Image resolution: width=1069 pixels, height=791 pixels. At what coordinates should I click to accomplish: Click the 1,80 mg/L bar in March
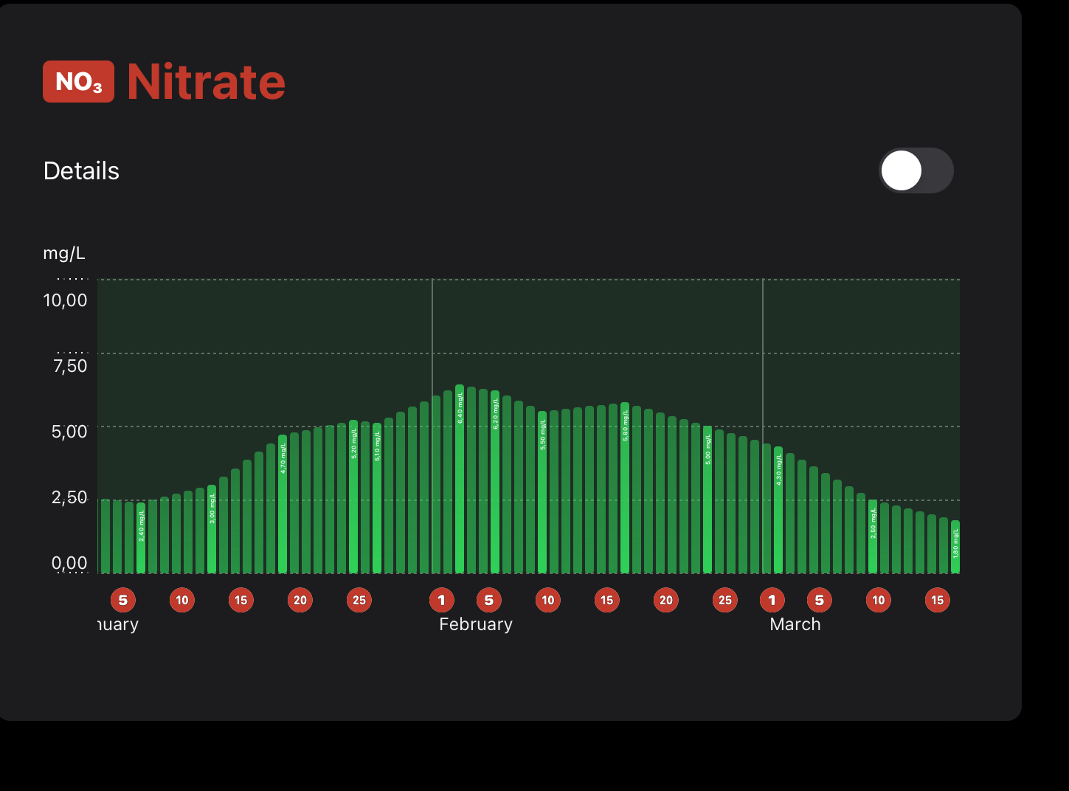(955, 548)
